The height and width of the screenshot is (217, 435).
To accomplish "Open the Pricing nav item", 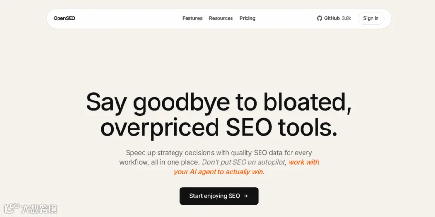I will 247,18.
